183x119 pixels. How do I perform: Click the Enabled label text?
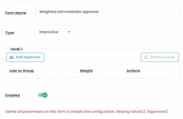[12, 95]
